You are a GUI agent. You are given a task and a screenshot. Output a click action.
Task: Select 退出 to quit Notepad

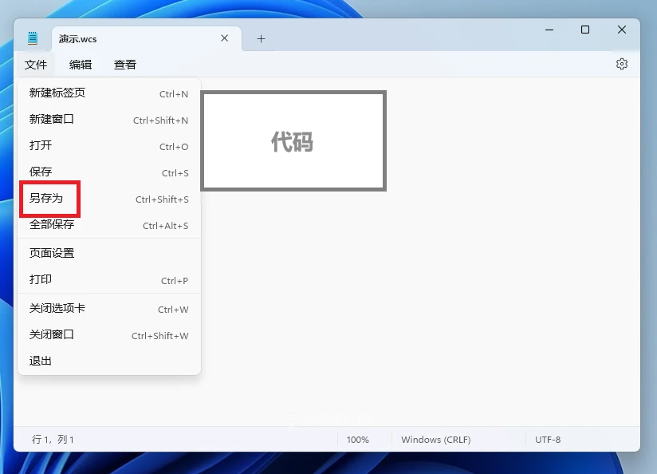click(109, 361)
